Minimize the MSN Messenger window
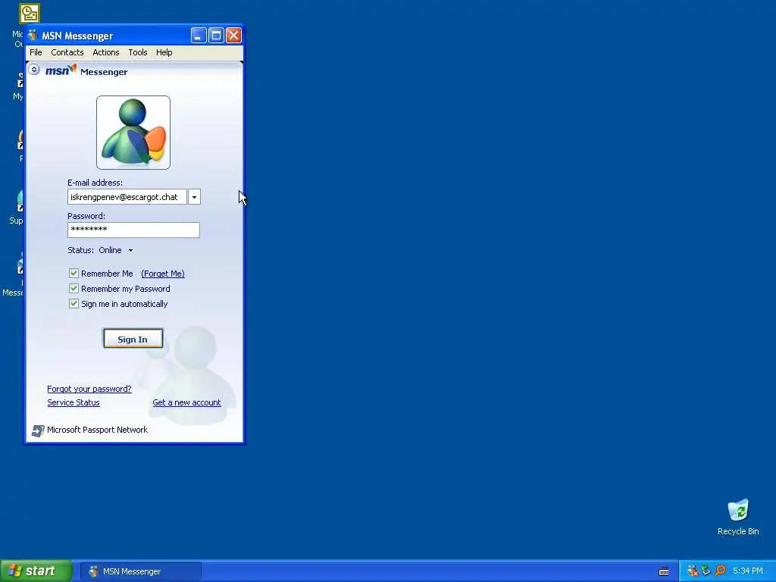The height and width of the screenshot is (582, 776). (x=199, y=36)
